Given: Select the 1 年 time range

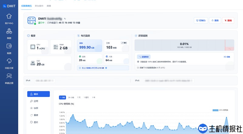Looking at the screenshot, I should pyautogui.click(x=94, y=98).
